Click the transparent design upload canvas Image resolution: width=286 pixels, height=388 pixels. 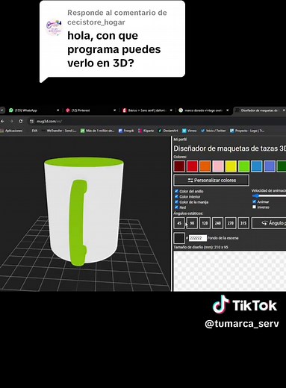(x=229, y=271)
